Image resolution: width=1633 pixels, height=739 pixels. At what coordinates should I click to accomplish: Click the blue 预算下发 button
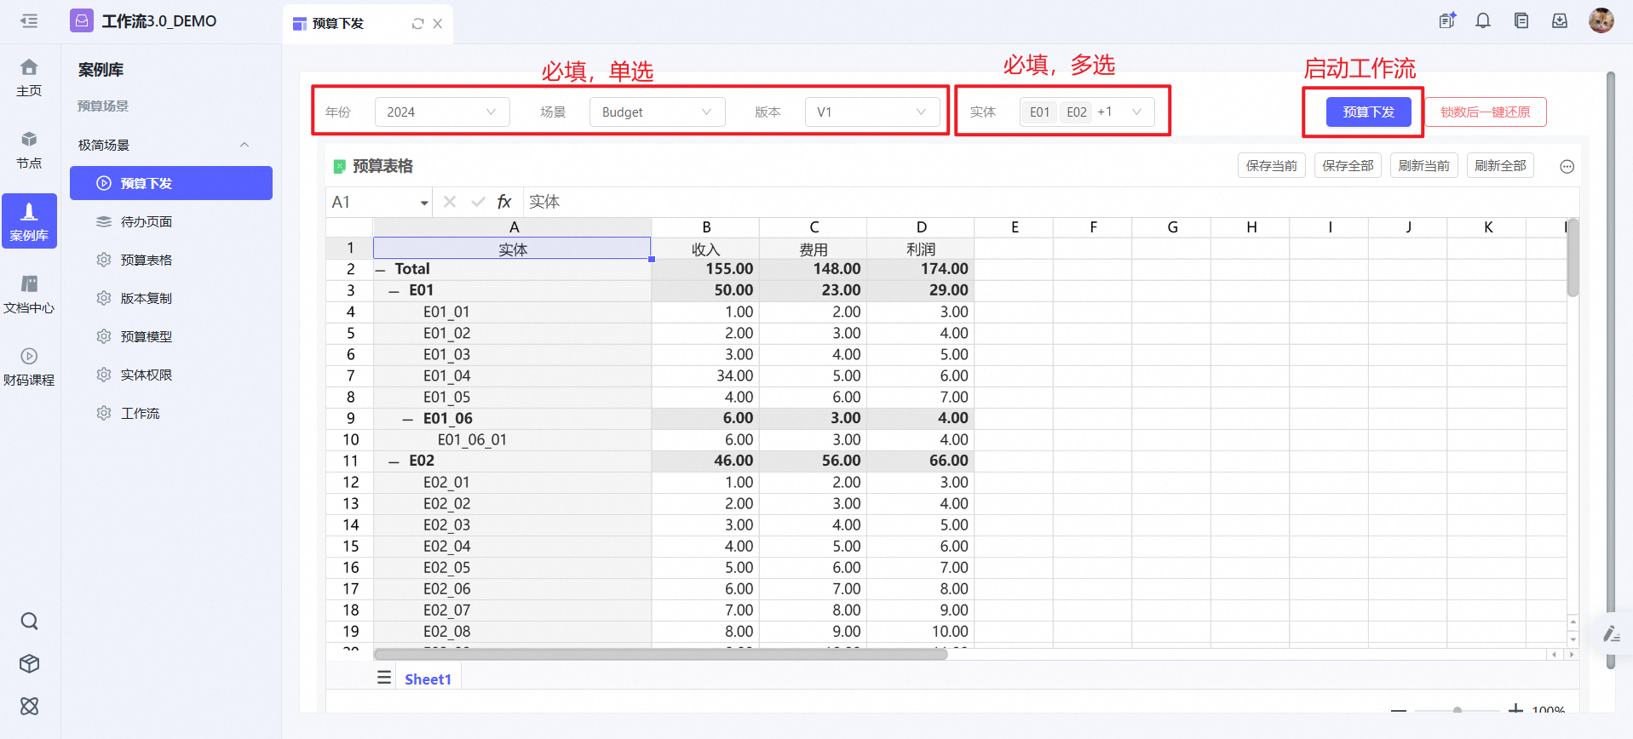pyautogui.click(x=1368, y=112)
